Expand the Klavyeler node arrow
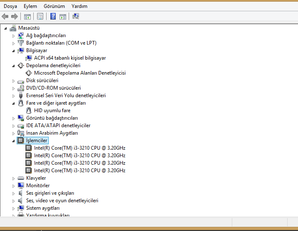 click(13, 178)
